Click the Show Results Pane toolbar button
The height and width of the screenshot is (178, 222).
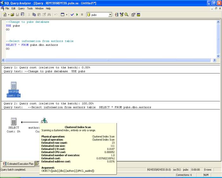coord(138,15)
